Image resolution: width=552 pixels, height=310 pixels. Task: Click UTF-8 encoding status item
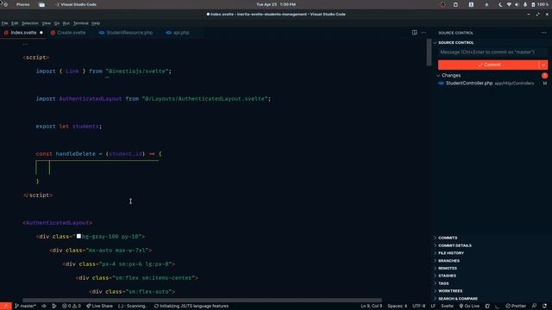418,307
